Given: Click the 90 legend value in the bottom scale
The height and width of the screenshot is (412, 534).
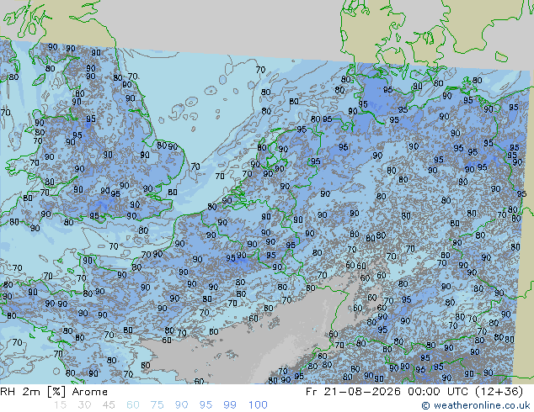Looking at the screenshot, I should coord(181,405).
